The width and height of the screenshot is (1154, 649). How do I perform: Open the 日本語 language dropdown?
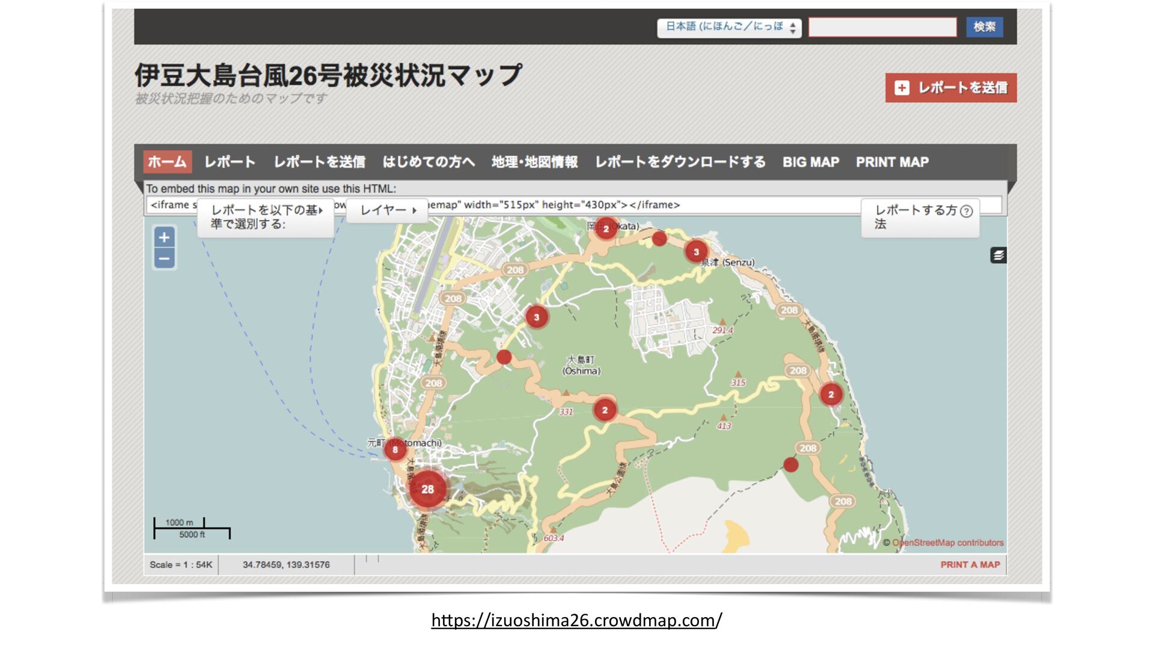[729, 27]
